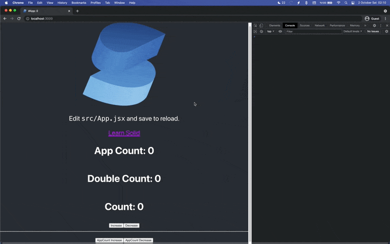Open Chrome's three-dot menu beside Guest

[x=385, y=19]
